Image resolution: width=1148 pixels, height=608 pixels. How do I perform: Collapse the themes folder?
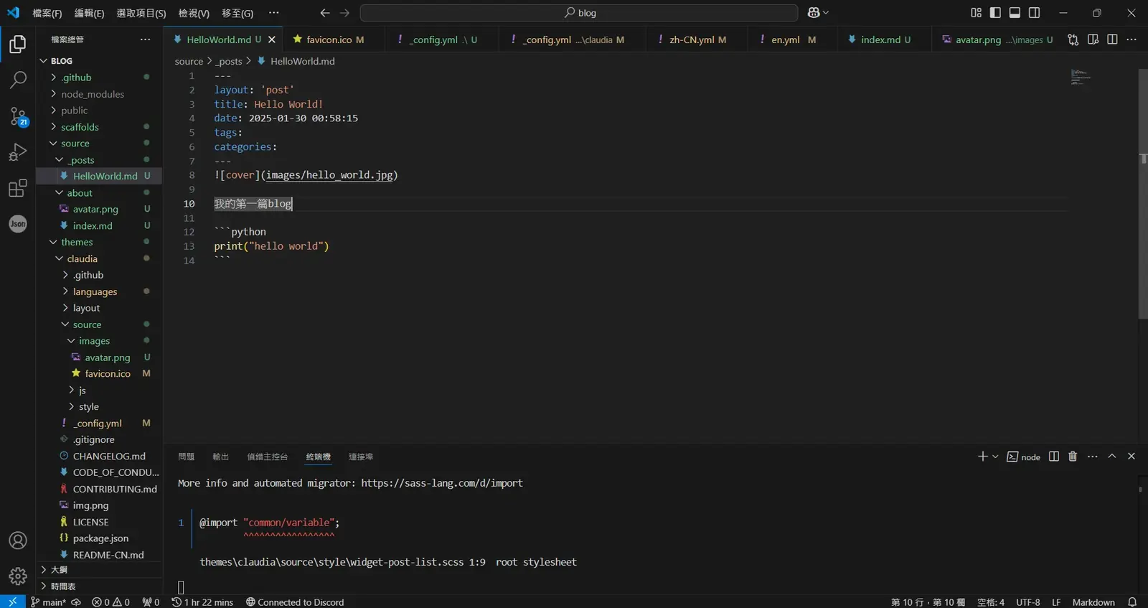click(77, 242)
